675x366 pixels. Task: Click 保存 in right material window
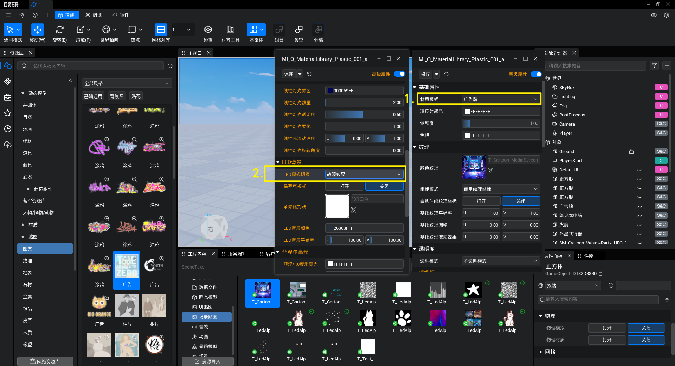click(x=425, y=74)
